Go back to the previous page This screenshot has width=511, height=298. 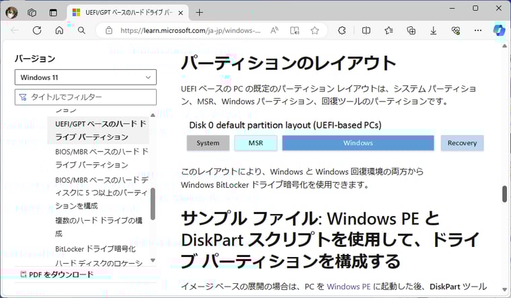coord(15,31)
